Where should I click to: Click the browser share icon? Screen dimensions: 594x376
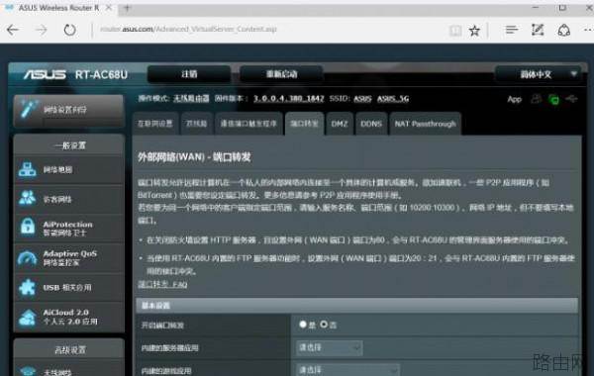(x=564, y=30)
